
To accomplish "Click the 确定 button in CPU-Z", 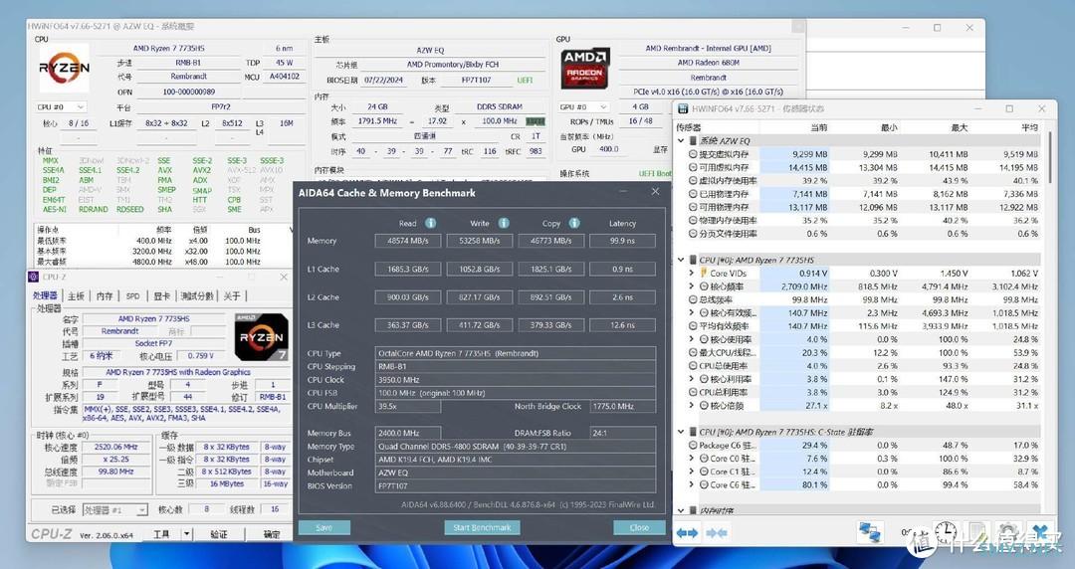I will (x=271, y=534).
